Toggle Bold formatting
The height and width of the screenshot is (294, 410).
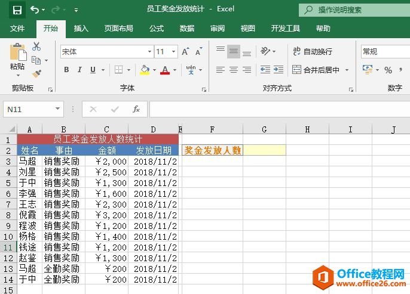click(66, 70)
